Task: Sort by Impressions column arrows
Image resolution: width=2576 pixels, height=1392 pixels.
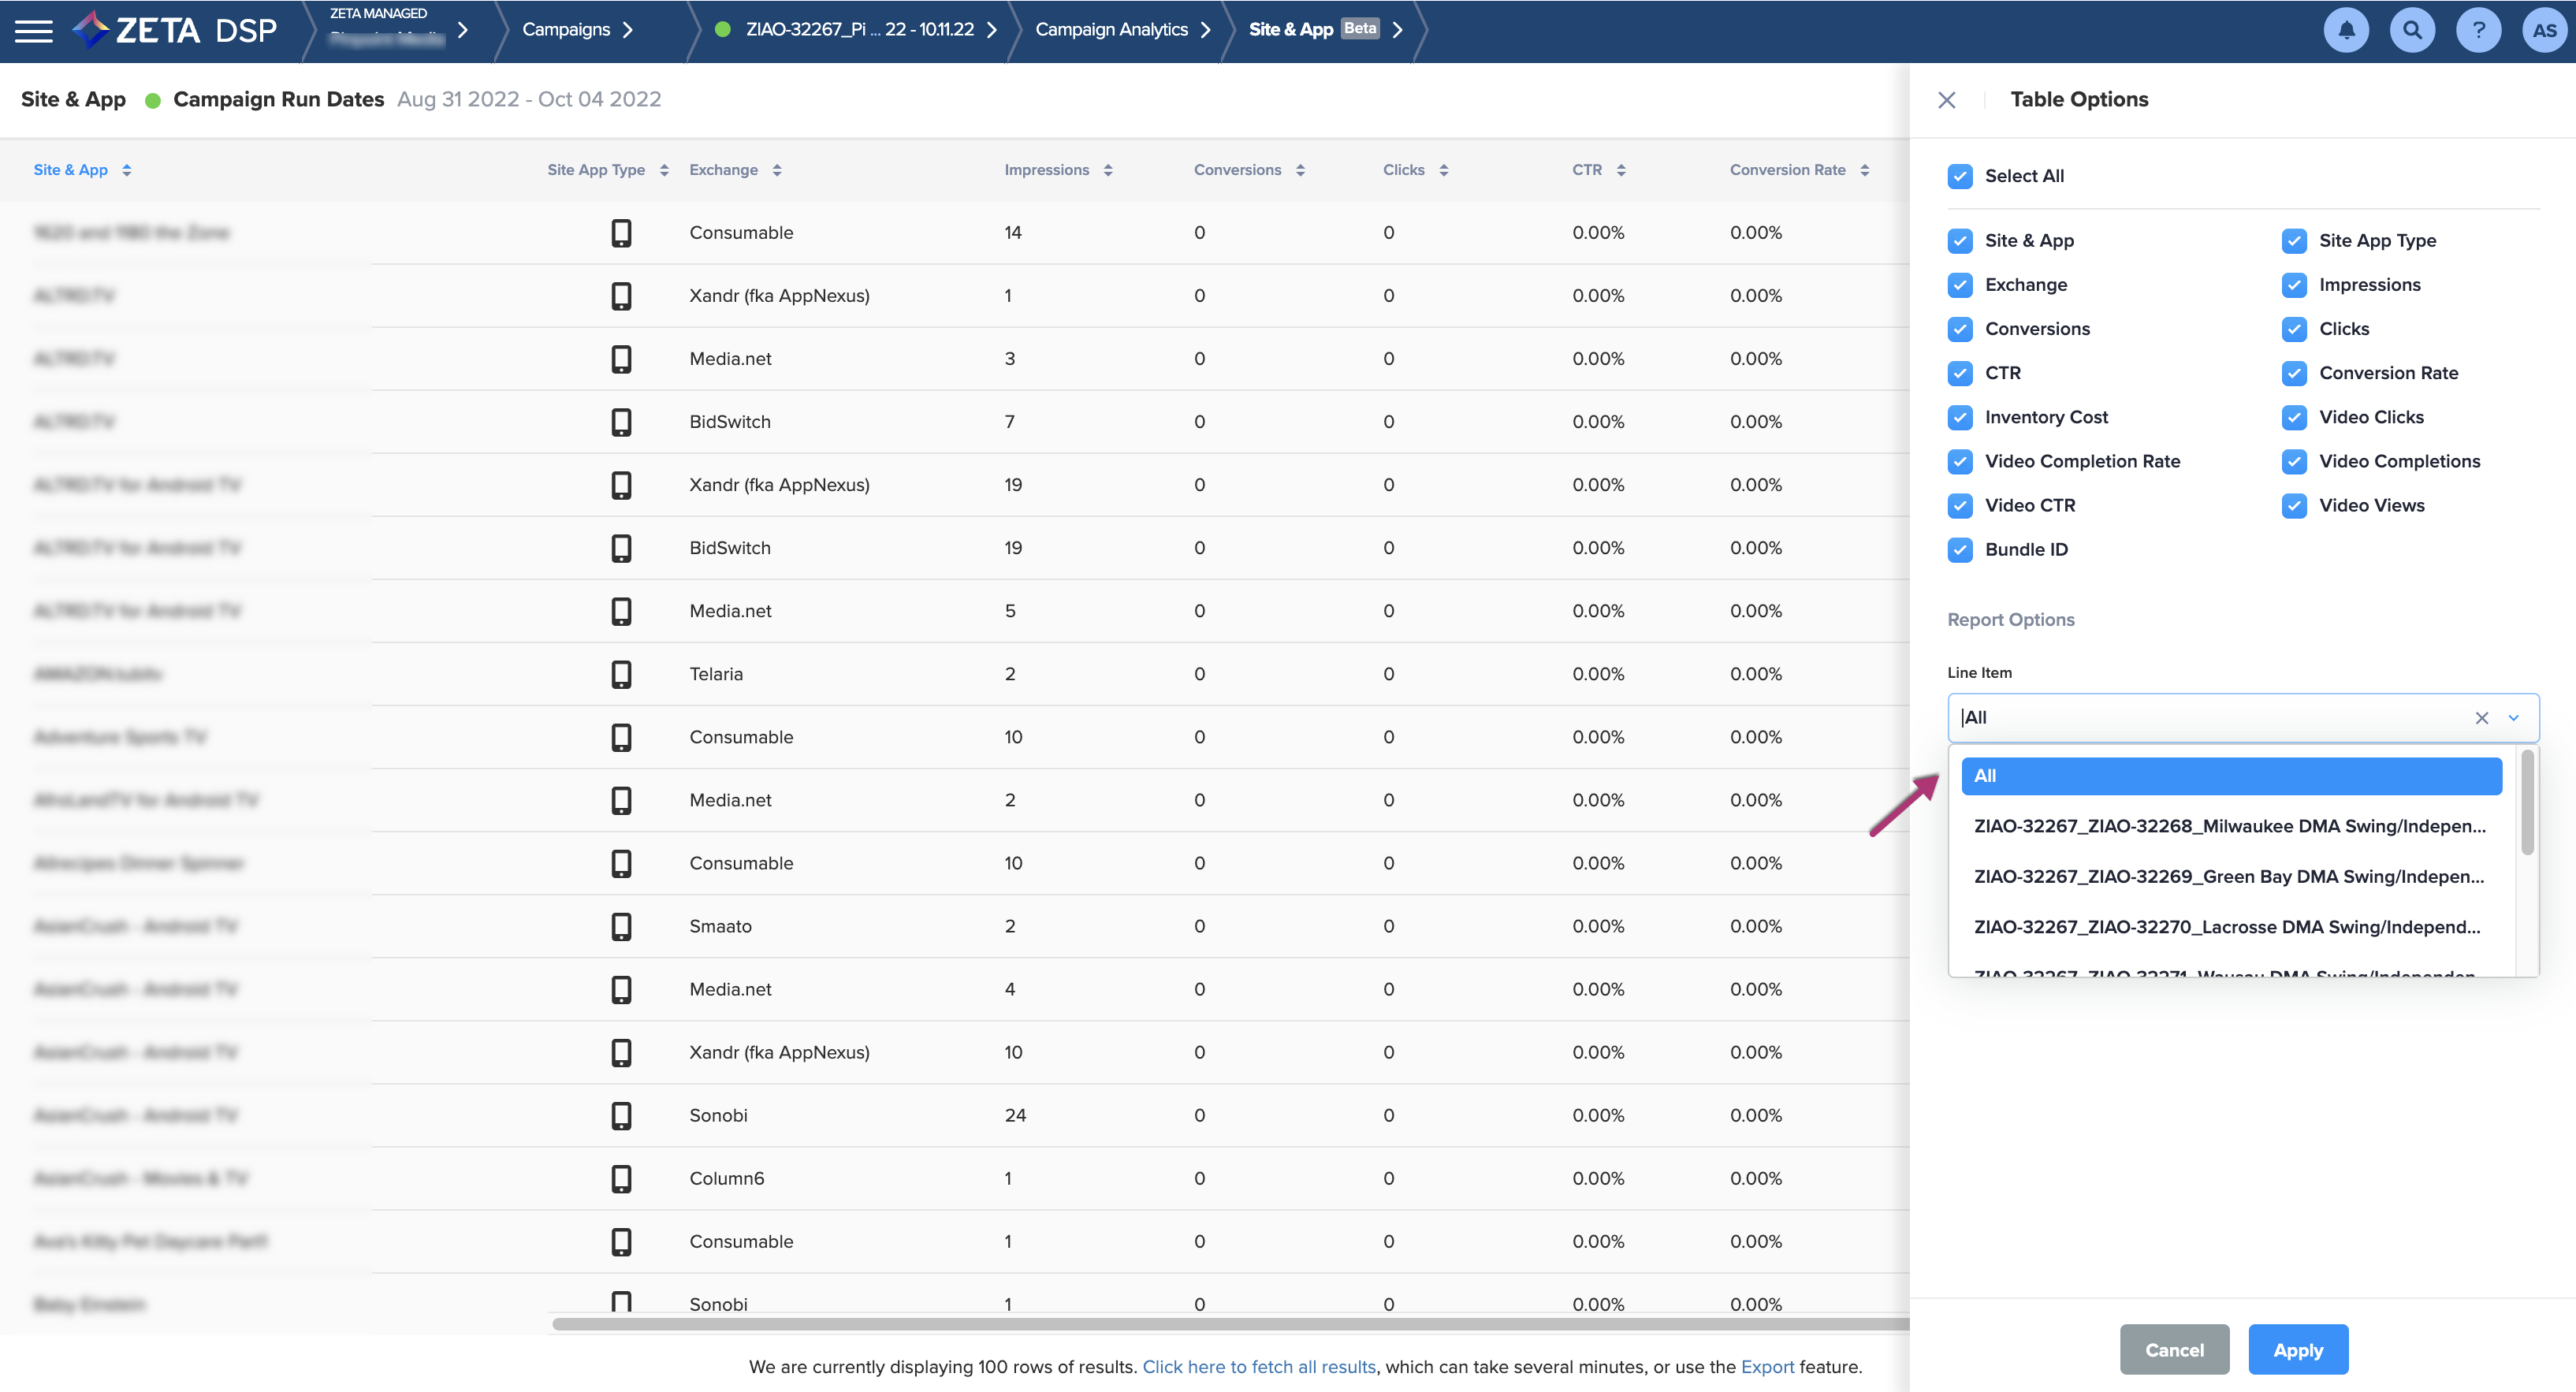Action: point(1108,170)
